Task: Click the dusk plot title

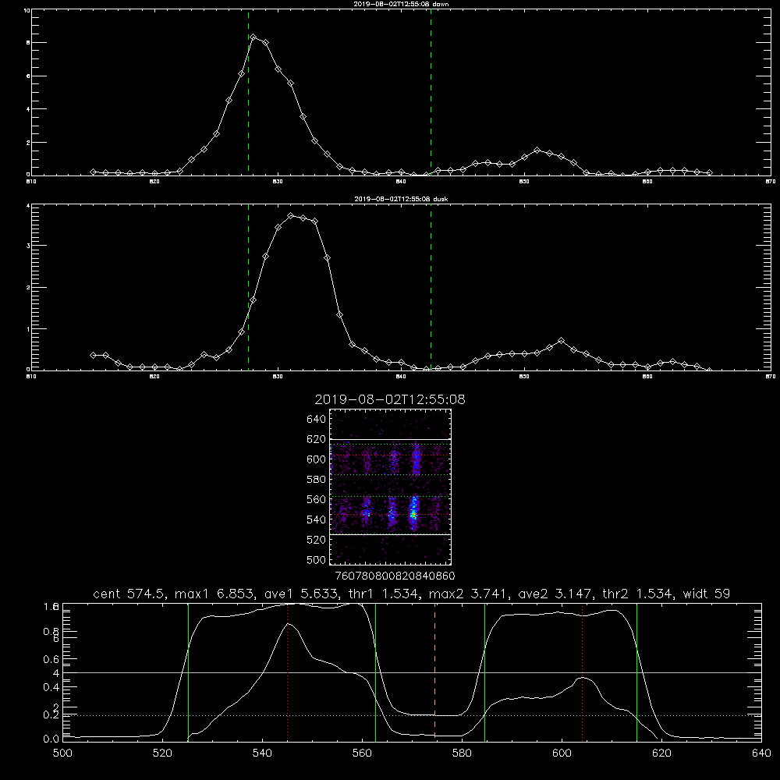Action: point(401,199)
